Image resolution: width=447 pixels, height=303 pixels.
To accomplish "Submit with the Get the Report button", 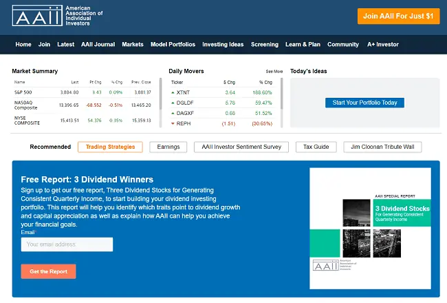I will 48,271.
